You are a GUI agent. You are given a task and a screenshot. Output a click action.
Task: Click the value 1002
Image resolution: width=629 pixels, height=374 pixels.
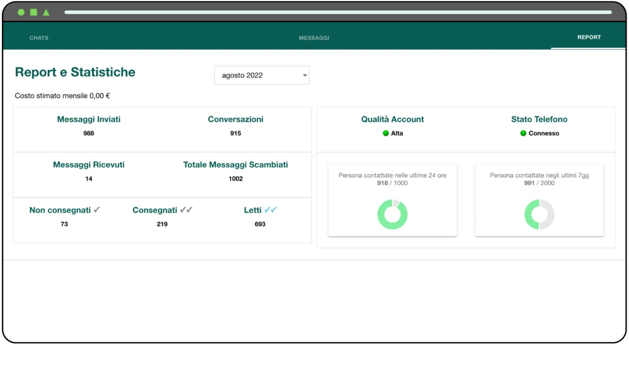(235, 179)
